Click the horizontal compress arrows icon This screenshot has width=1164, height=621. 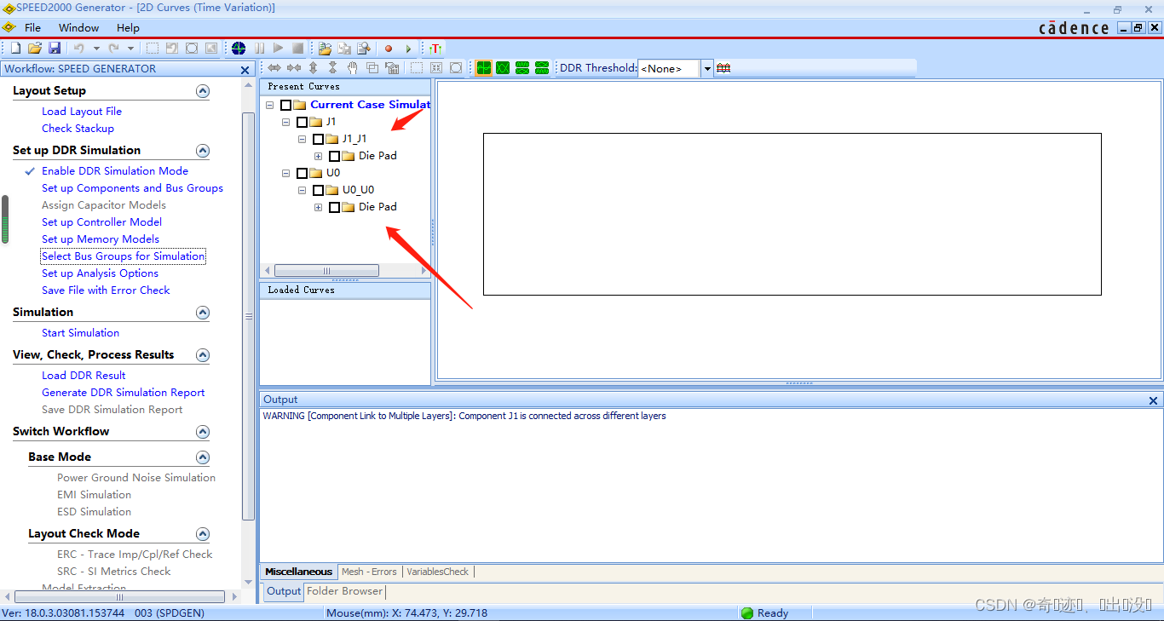pos(294,68)
